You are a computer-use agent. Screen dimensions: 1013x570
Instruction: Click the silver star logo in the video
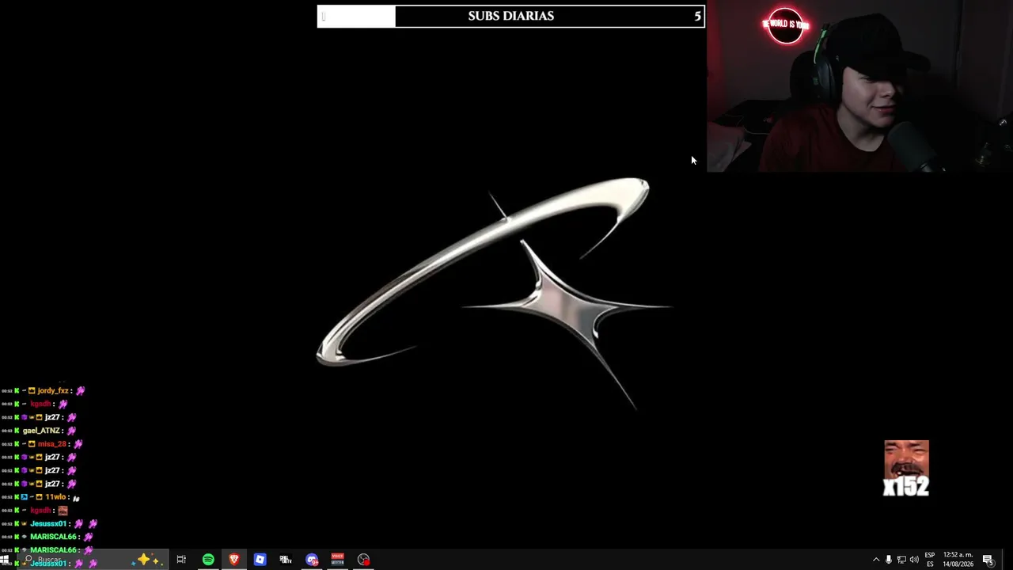(x=494, y=293)
